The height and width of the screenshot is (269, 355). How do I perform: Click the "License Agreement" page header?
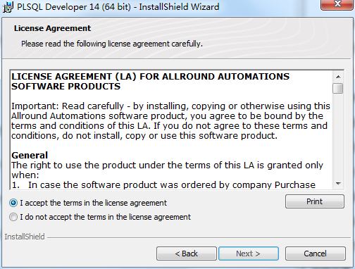52,28
